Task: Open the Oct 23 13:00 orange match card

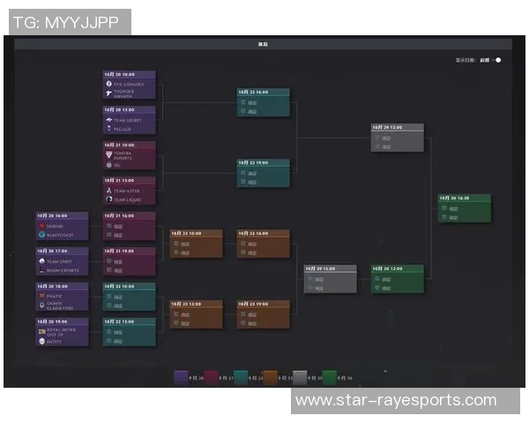Action: click(197, 315)
